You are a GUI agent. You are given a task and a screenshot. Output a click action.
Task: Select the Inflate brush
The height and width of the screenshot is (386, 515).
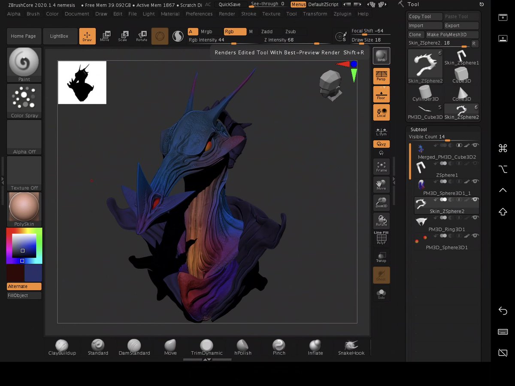coord(315,347)
